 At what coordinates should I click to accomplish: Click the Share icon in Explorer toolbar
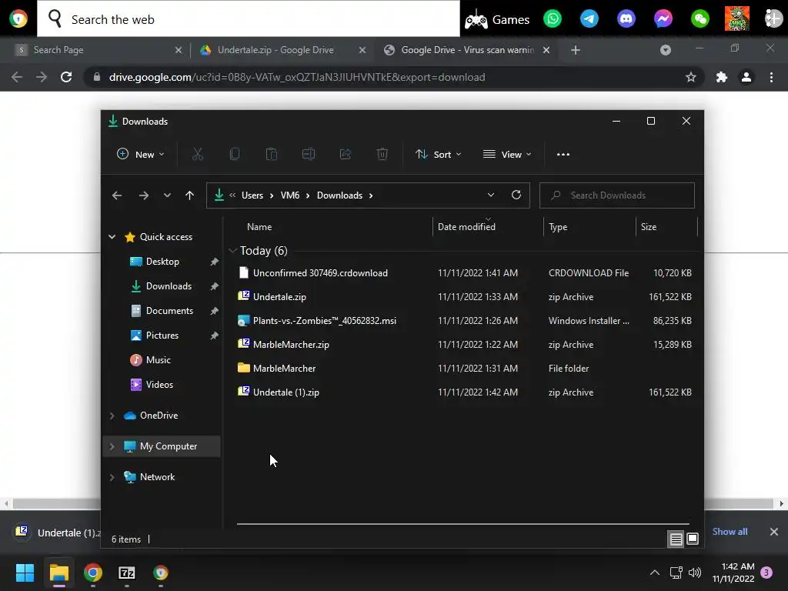point(346,154)
